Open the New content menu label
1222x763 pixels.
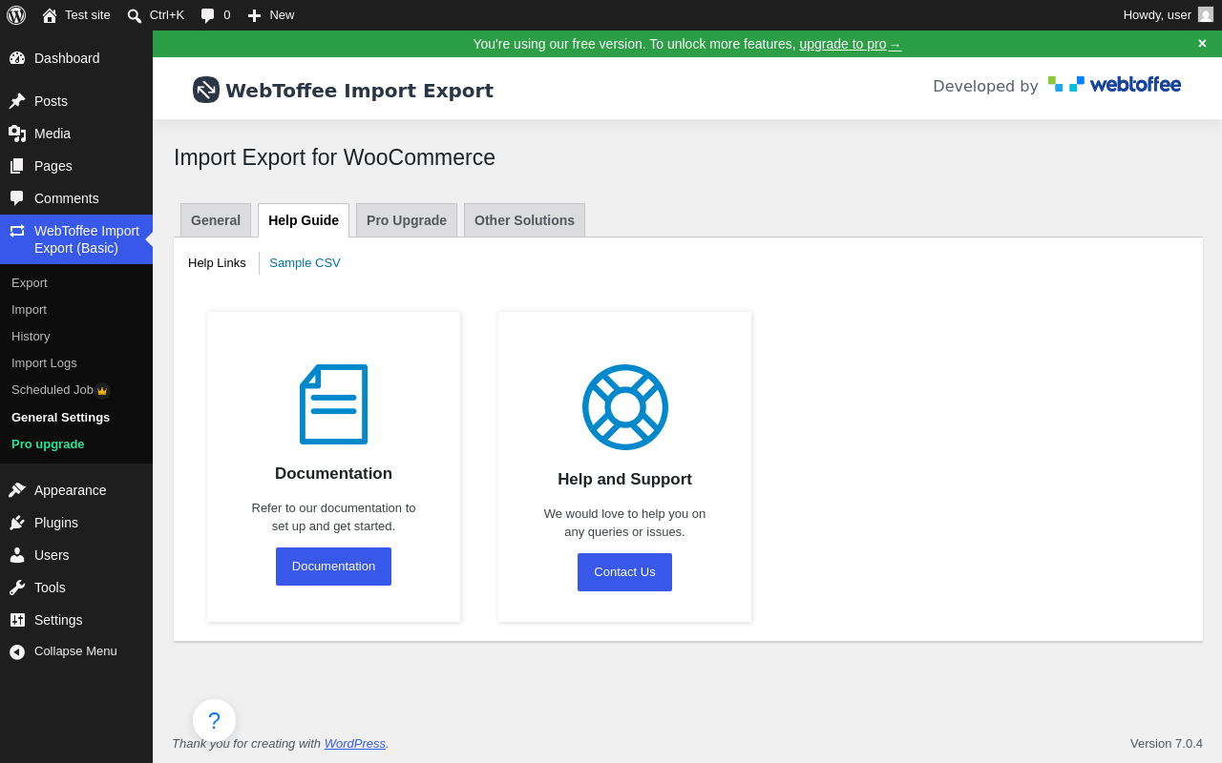pyautogui.click(x=282, y=15)
